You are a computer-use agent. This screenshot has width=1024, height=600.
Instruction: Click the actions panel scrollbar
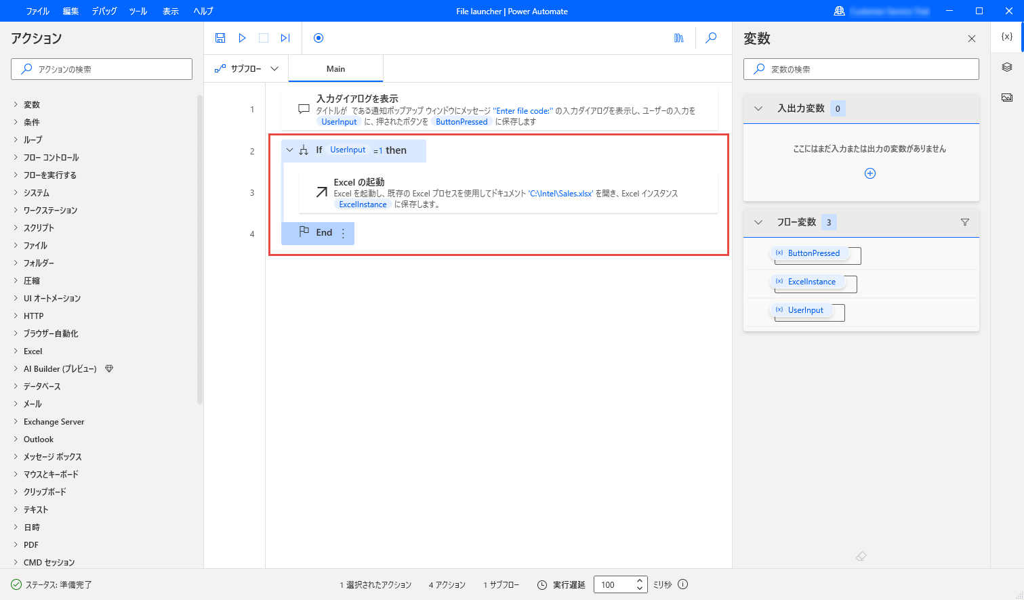coord(200,249)
